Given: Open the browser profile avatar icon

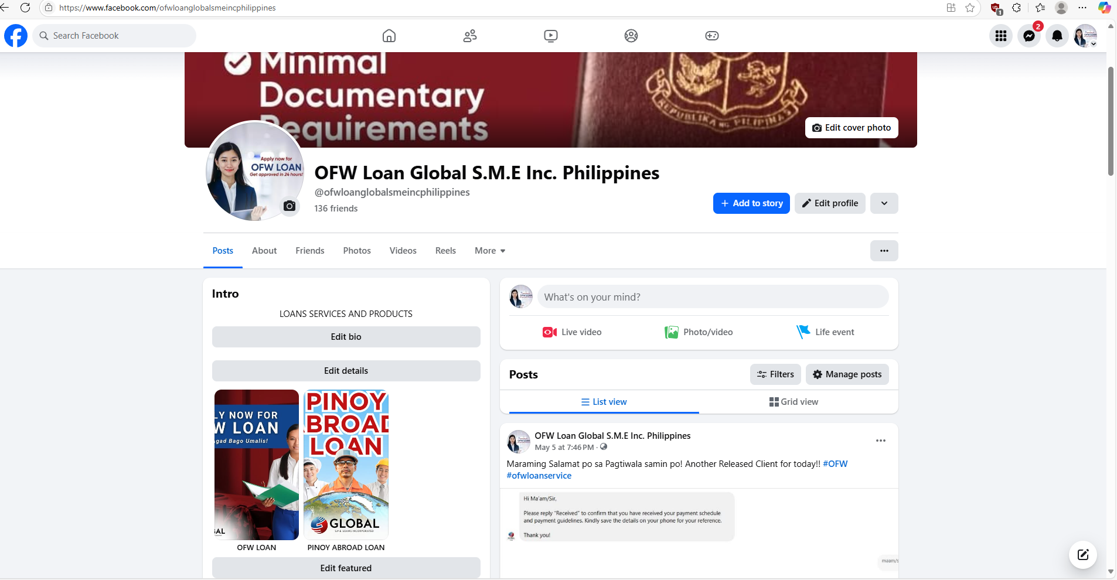Looking at the screenshot, I should coord(1061,8).
